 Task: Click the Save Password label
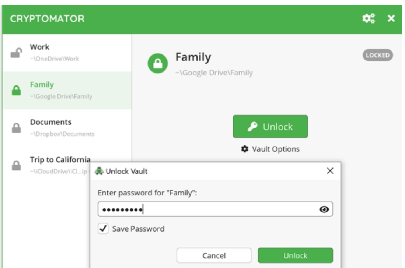138,229
